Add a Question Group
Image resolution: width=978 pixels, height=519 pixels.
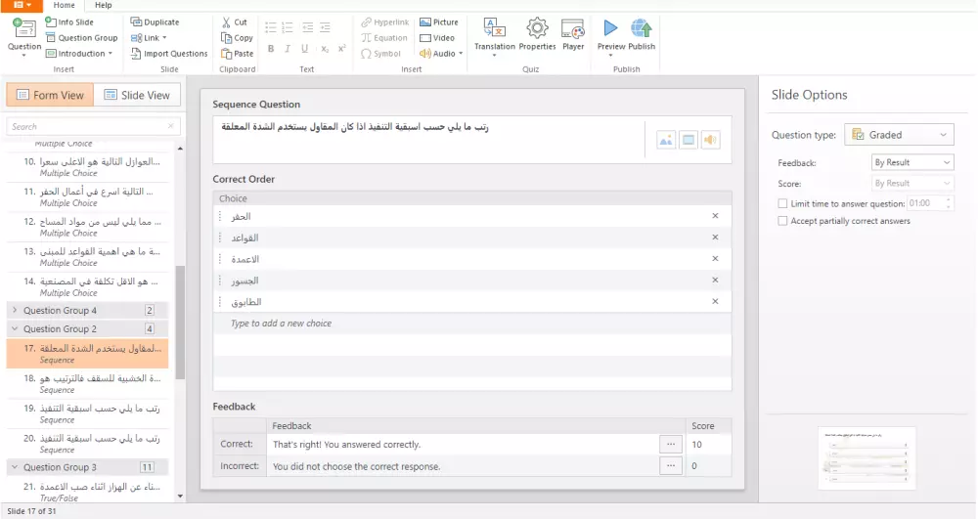click(x=82, y=37)
